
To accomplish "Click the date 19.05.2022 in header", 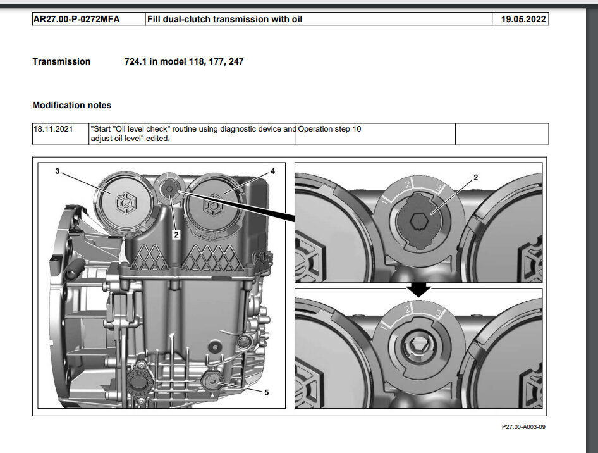I will coord(523,19).
